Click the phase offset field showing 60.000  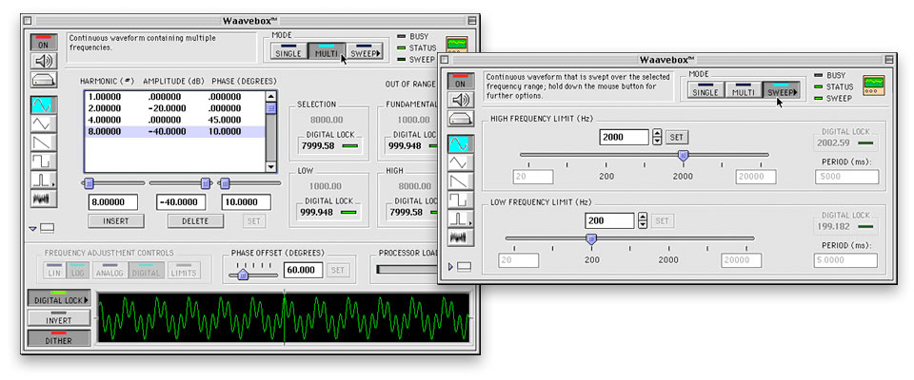tap(303, 270)
